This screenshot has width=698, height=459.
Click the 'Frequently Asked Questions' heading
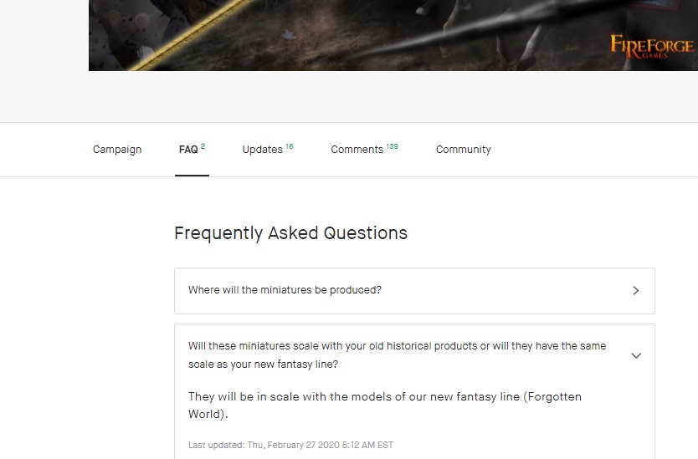(x=290, y=233)
